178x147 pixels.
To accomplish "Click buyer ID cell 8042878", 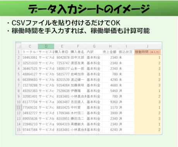I will [62, 58].
